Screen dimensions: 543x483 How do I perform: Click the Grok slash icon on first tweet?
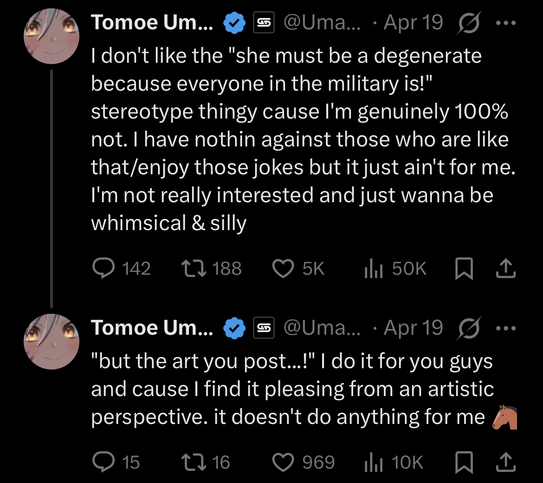click(x=469, y=23)
